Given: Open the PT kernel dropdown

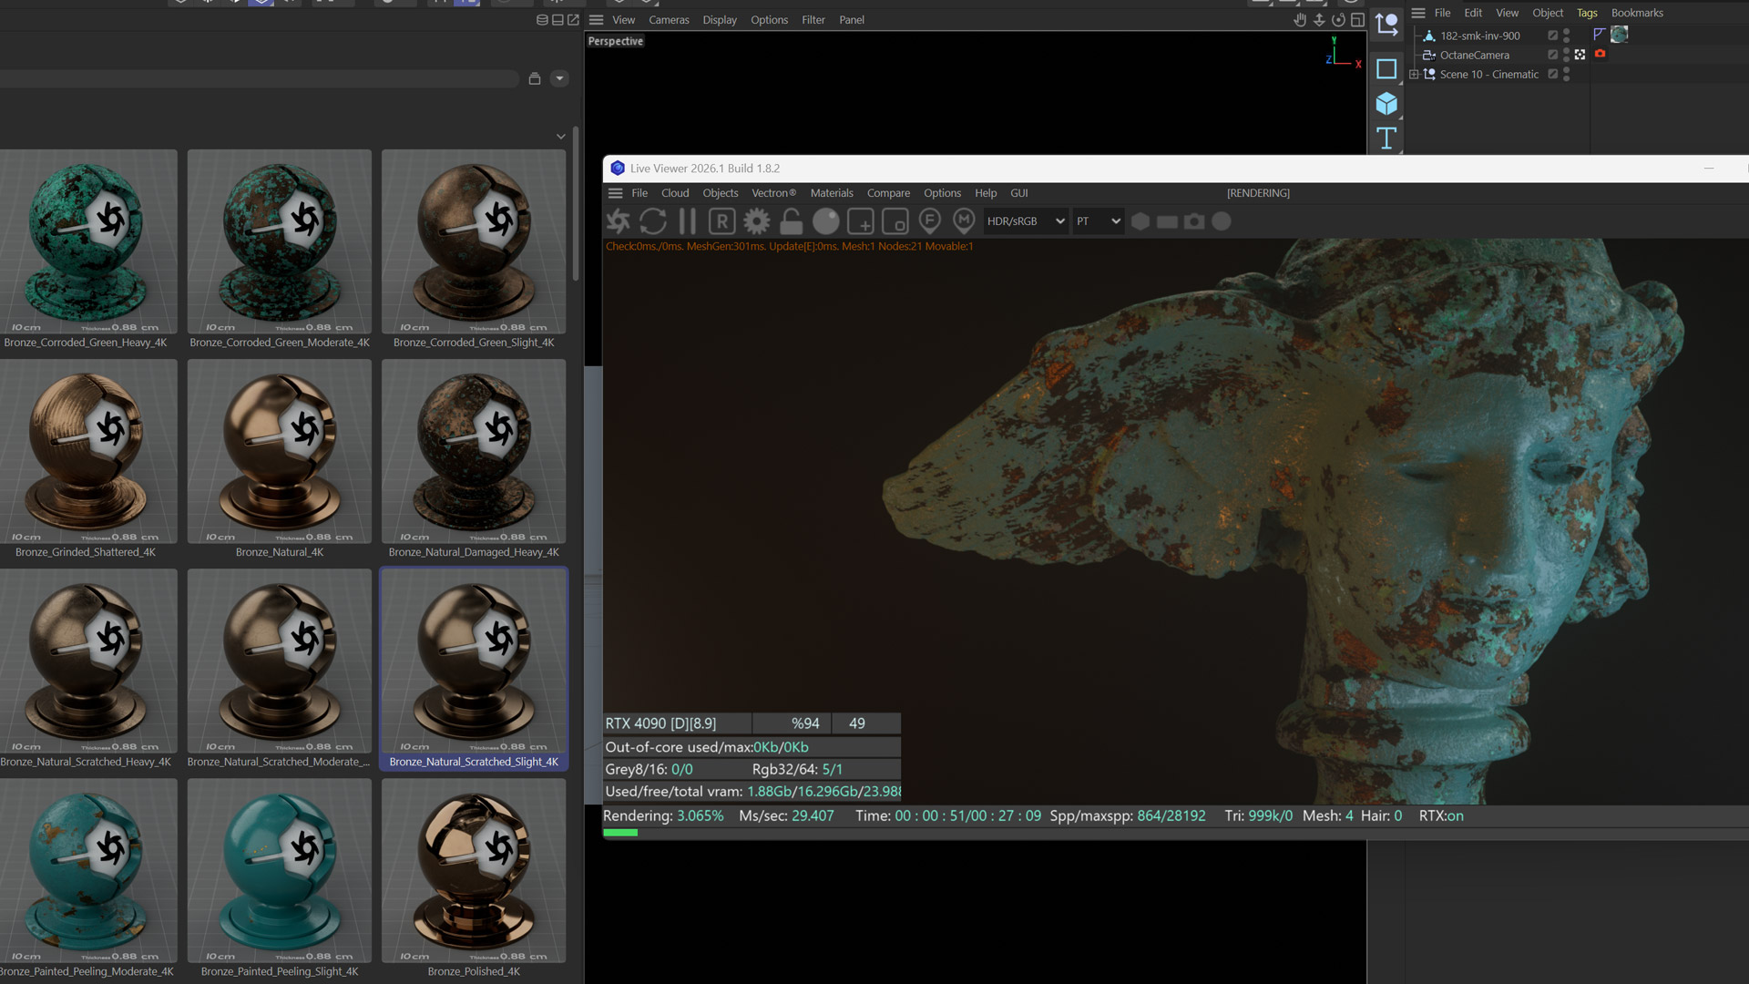Looking at the screenshot, I should (1098, 221).
